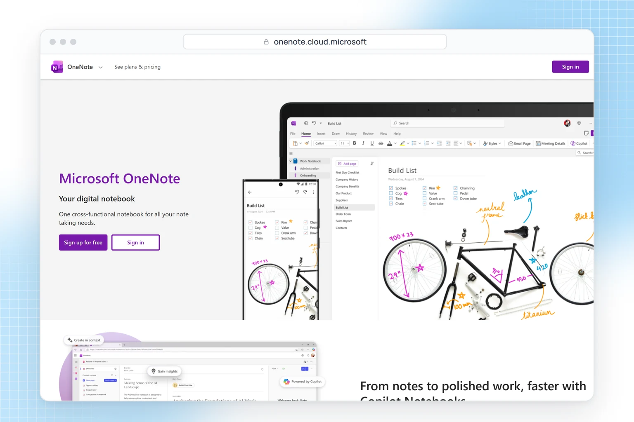Click the back arrow in the tablet title bar
This screenshot has width=634, height=422.
click(306, 123)
